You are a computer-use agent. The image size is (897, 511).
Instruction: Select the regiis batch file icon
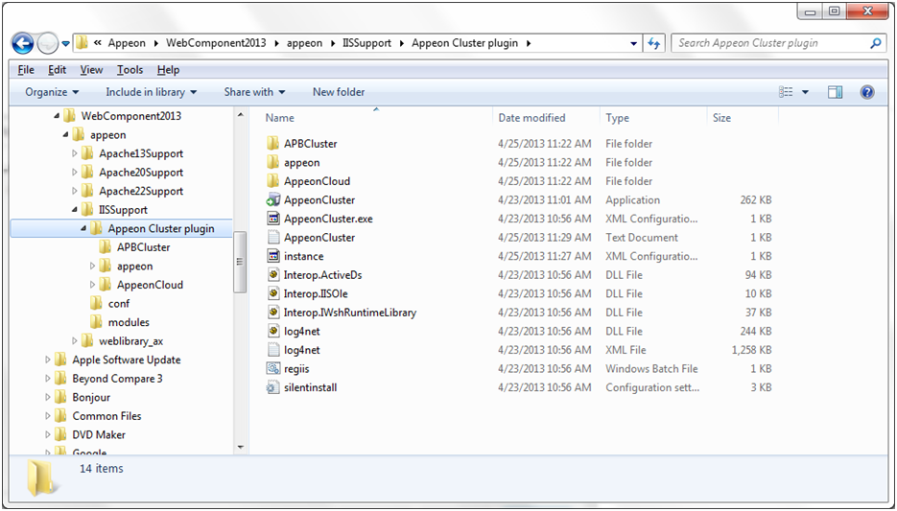pyautogui.click(x=273, y=369)
